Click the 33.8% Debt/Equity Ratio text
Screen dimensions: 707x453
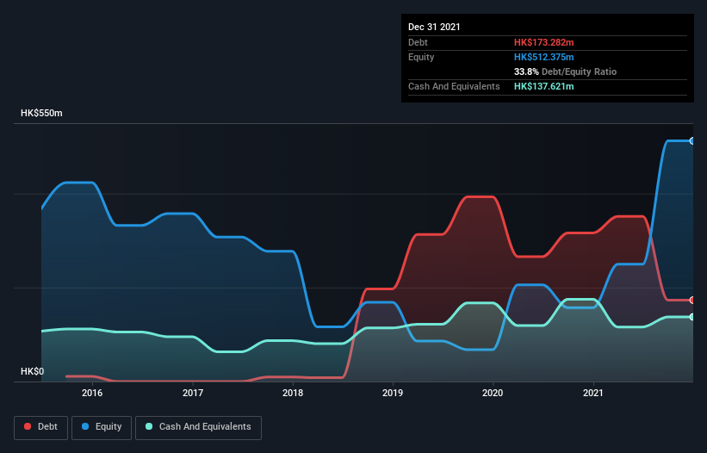(x=565, y=71)
